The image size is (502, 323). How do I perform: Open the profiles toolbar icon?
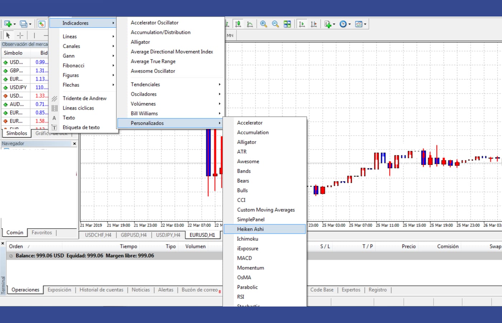tap(23, 24)
